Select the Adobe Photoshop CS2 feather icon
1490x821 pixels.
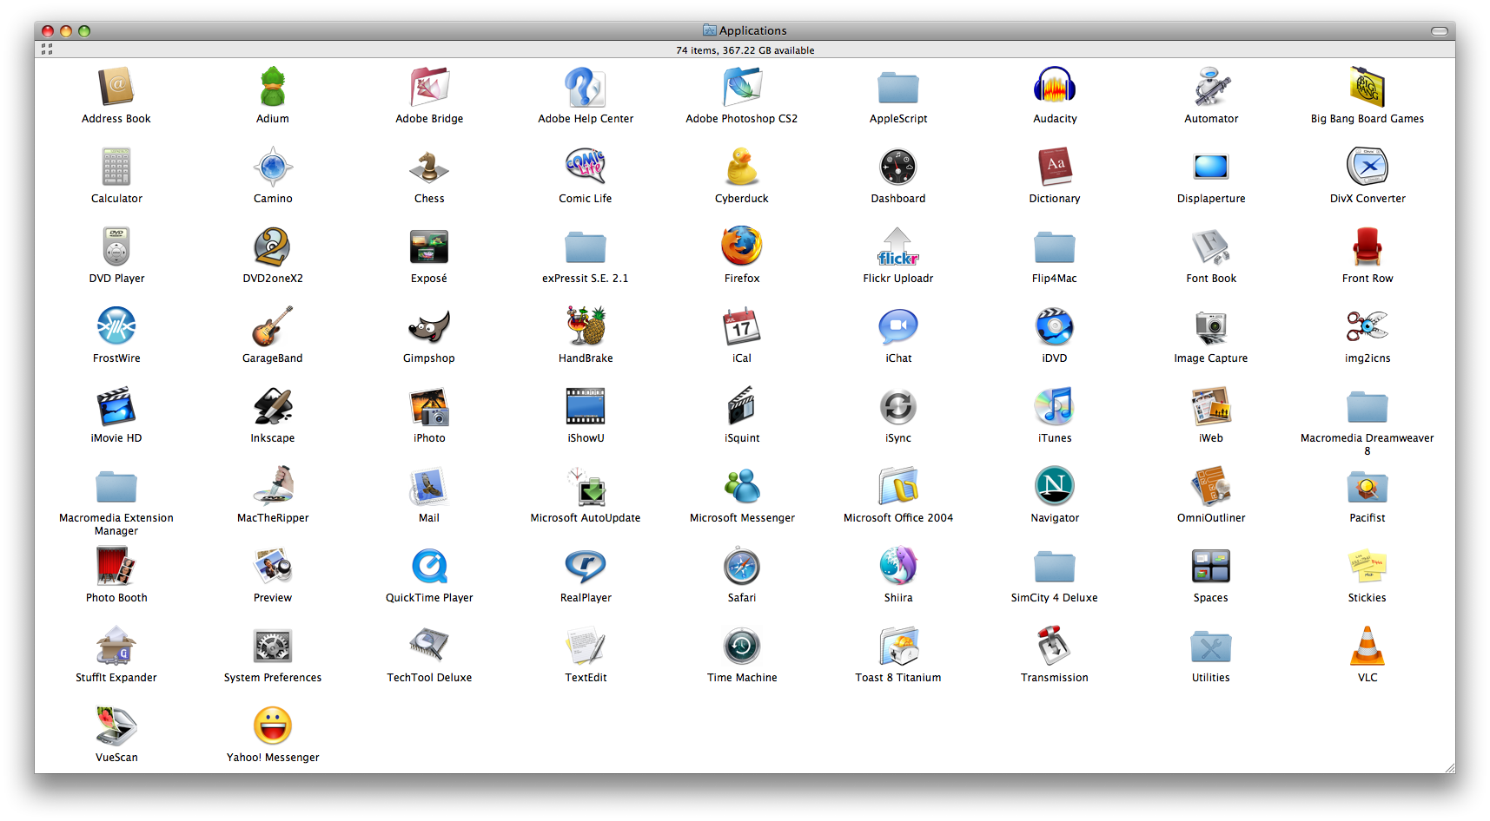(742, 87)
